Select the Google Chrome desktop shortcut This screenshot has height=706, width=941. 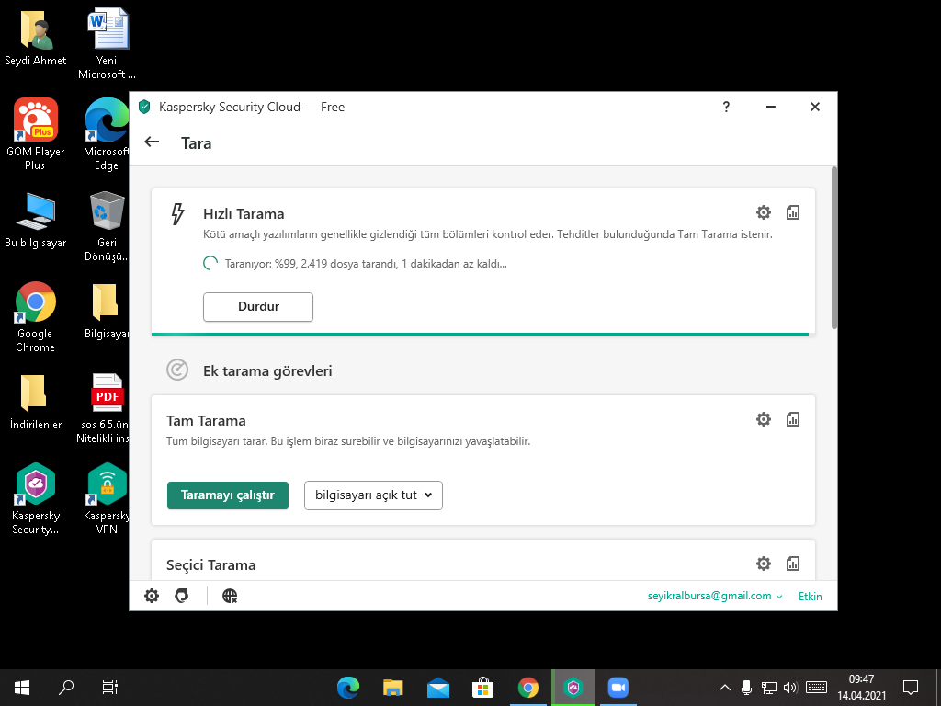coord(36,317)
